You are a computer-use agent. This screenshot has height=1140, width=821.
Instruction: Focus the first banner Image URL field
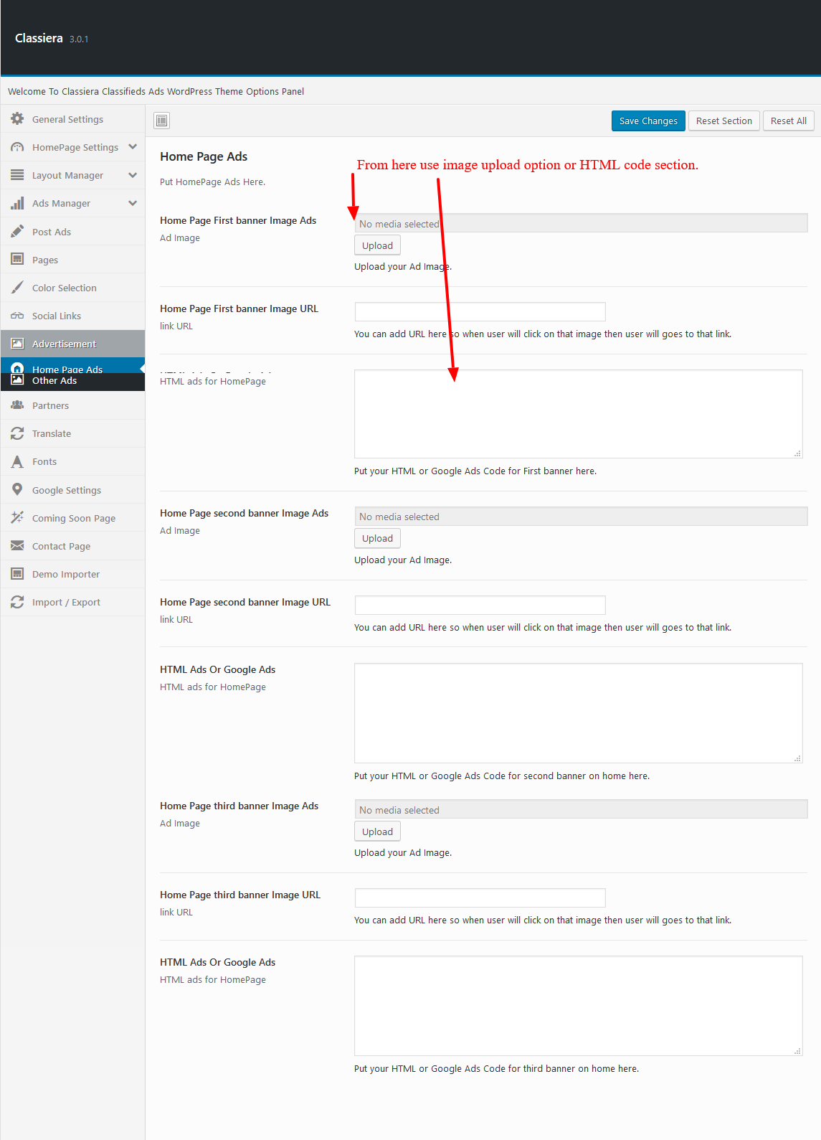click(x=480, y=311)
